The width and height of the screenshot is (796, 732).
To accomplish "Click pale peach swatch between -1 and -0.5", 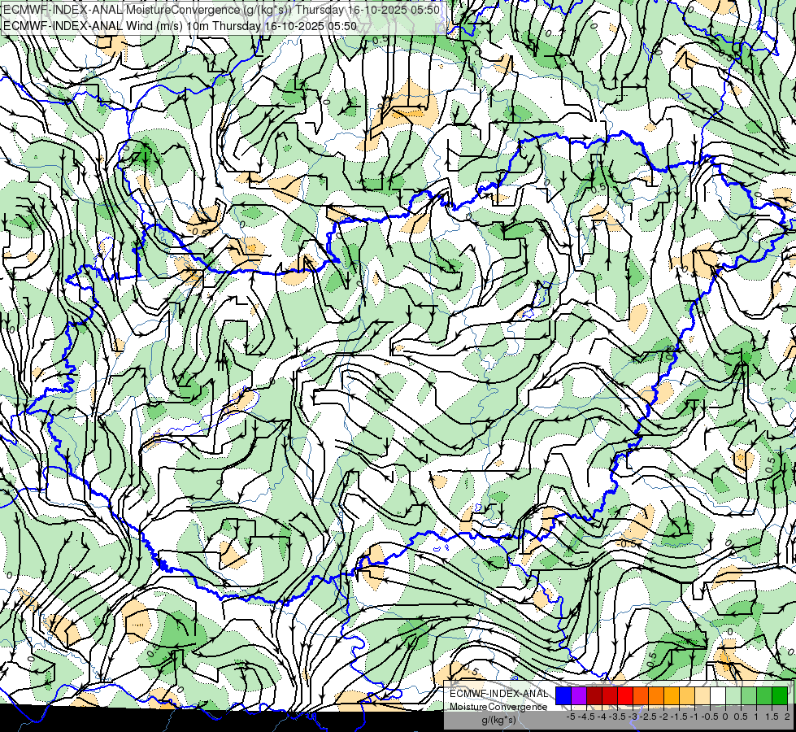I will pyautogui.click(x=702, y=696).
